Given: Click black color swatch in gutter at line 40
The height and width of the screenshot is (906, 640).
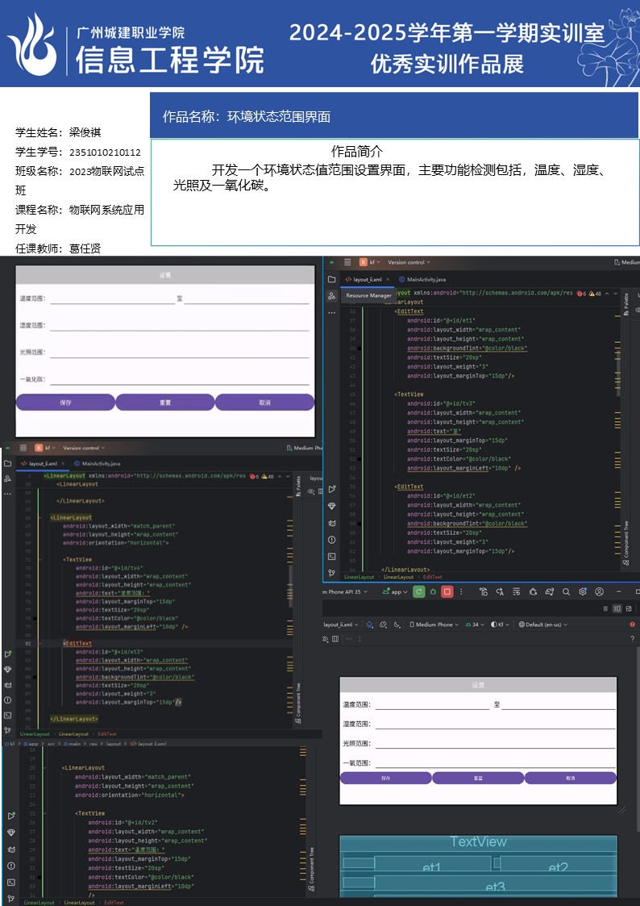Looking at the screenshot, I should tap(359, 349).
